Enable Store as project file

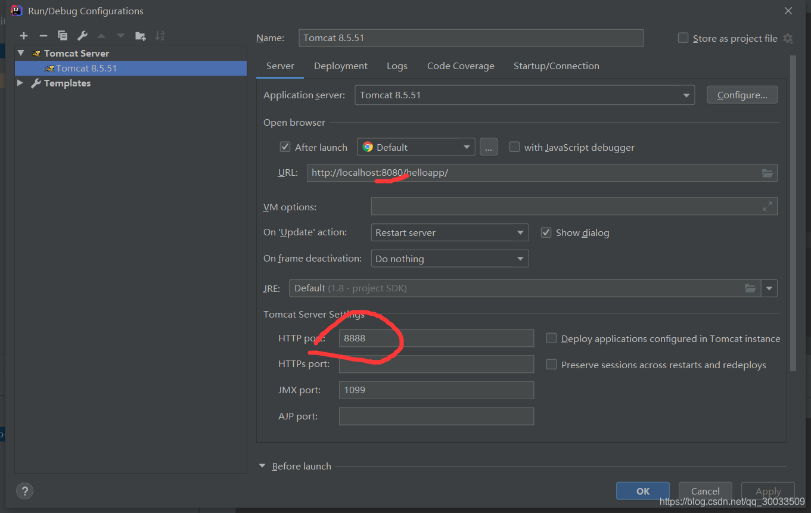683,38
